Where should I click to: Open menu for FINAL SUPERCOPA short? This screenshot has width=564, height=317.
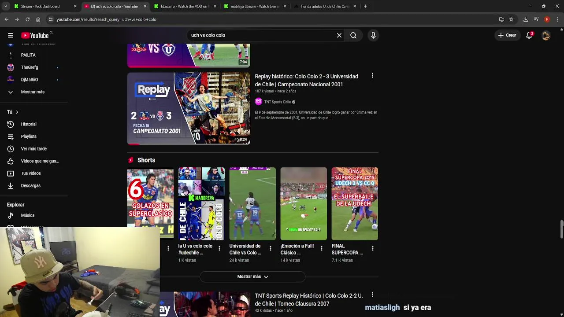click(x=372, y=248)
